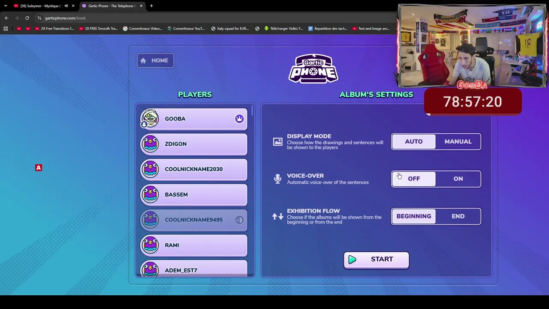Screen dimensions: 549x309
Task: Click the 78:57:20 timer overlay
Action: pyautogui.click(x=473, y=102)
